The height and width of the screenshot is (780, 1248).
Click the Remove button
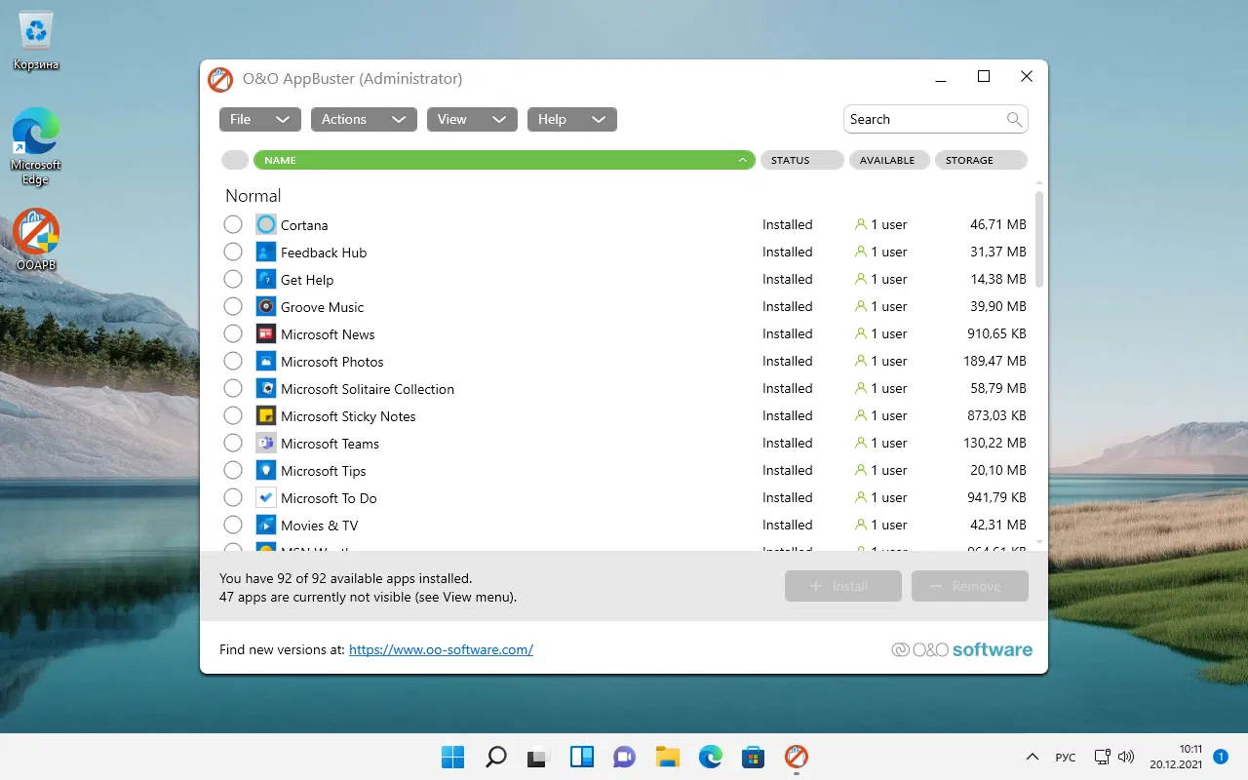(970, 586)
